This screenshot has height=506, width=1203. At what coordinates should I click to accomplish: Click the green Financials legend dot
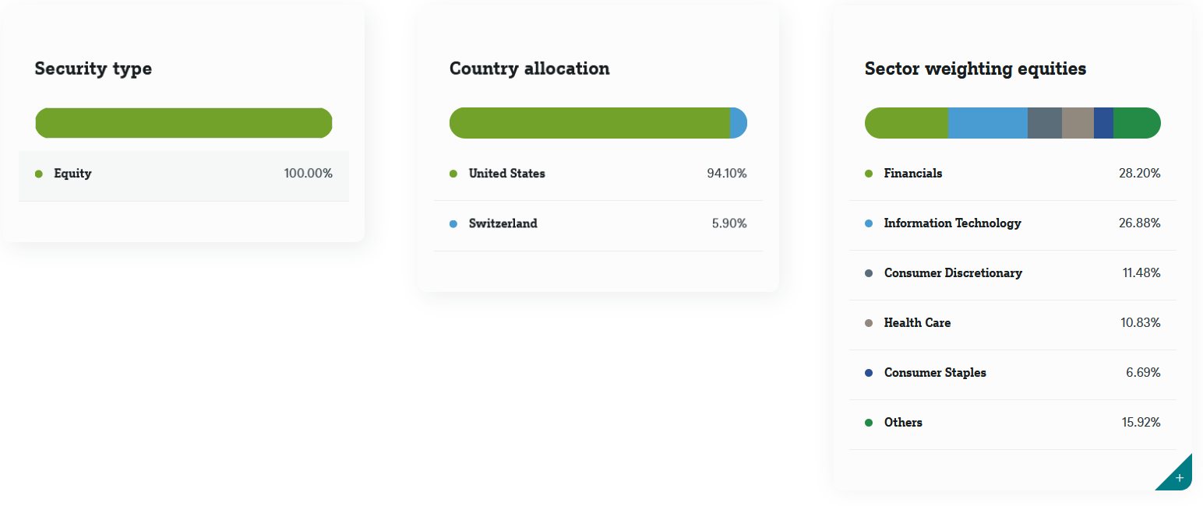click(x=869, y=174)
